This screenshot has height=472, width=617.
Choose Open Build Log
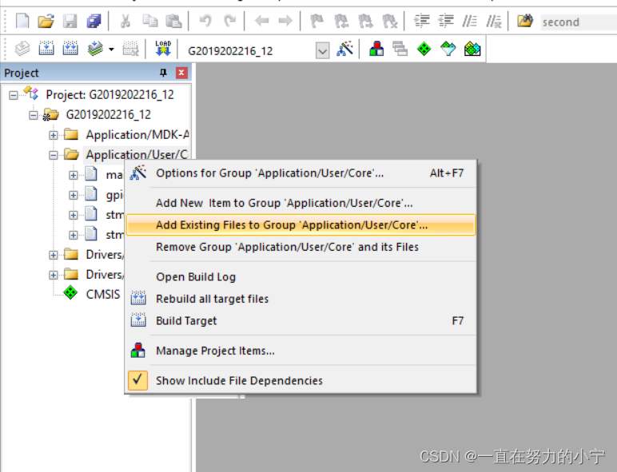click(301, 277)
